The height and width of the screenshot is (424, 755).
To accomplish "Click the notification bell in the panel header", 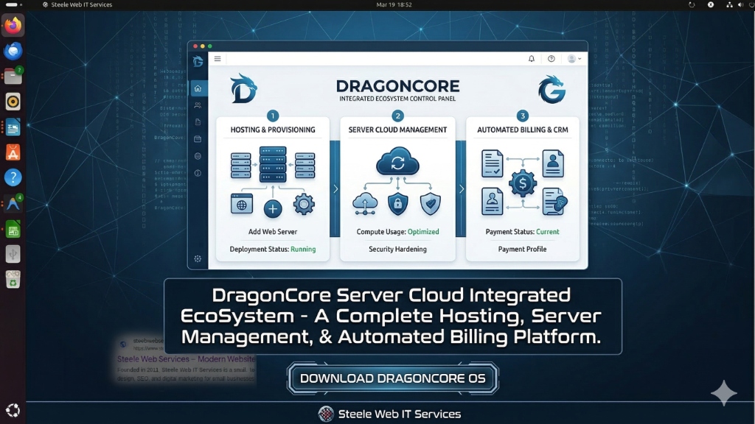I will [x=532, y=59].
